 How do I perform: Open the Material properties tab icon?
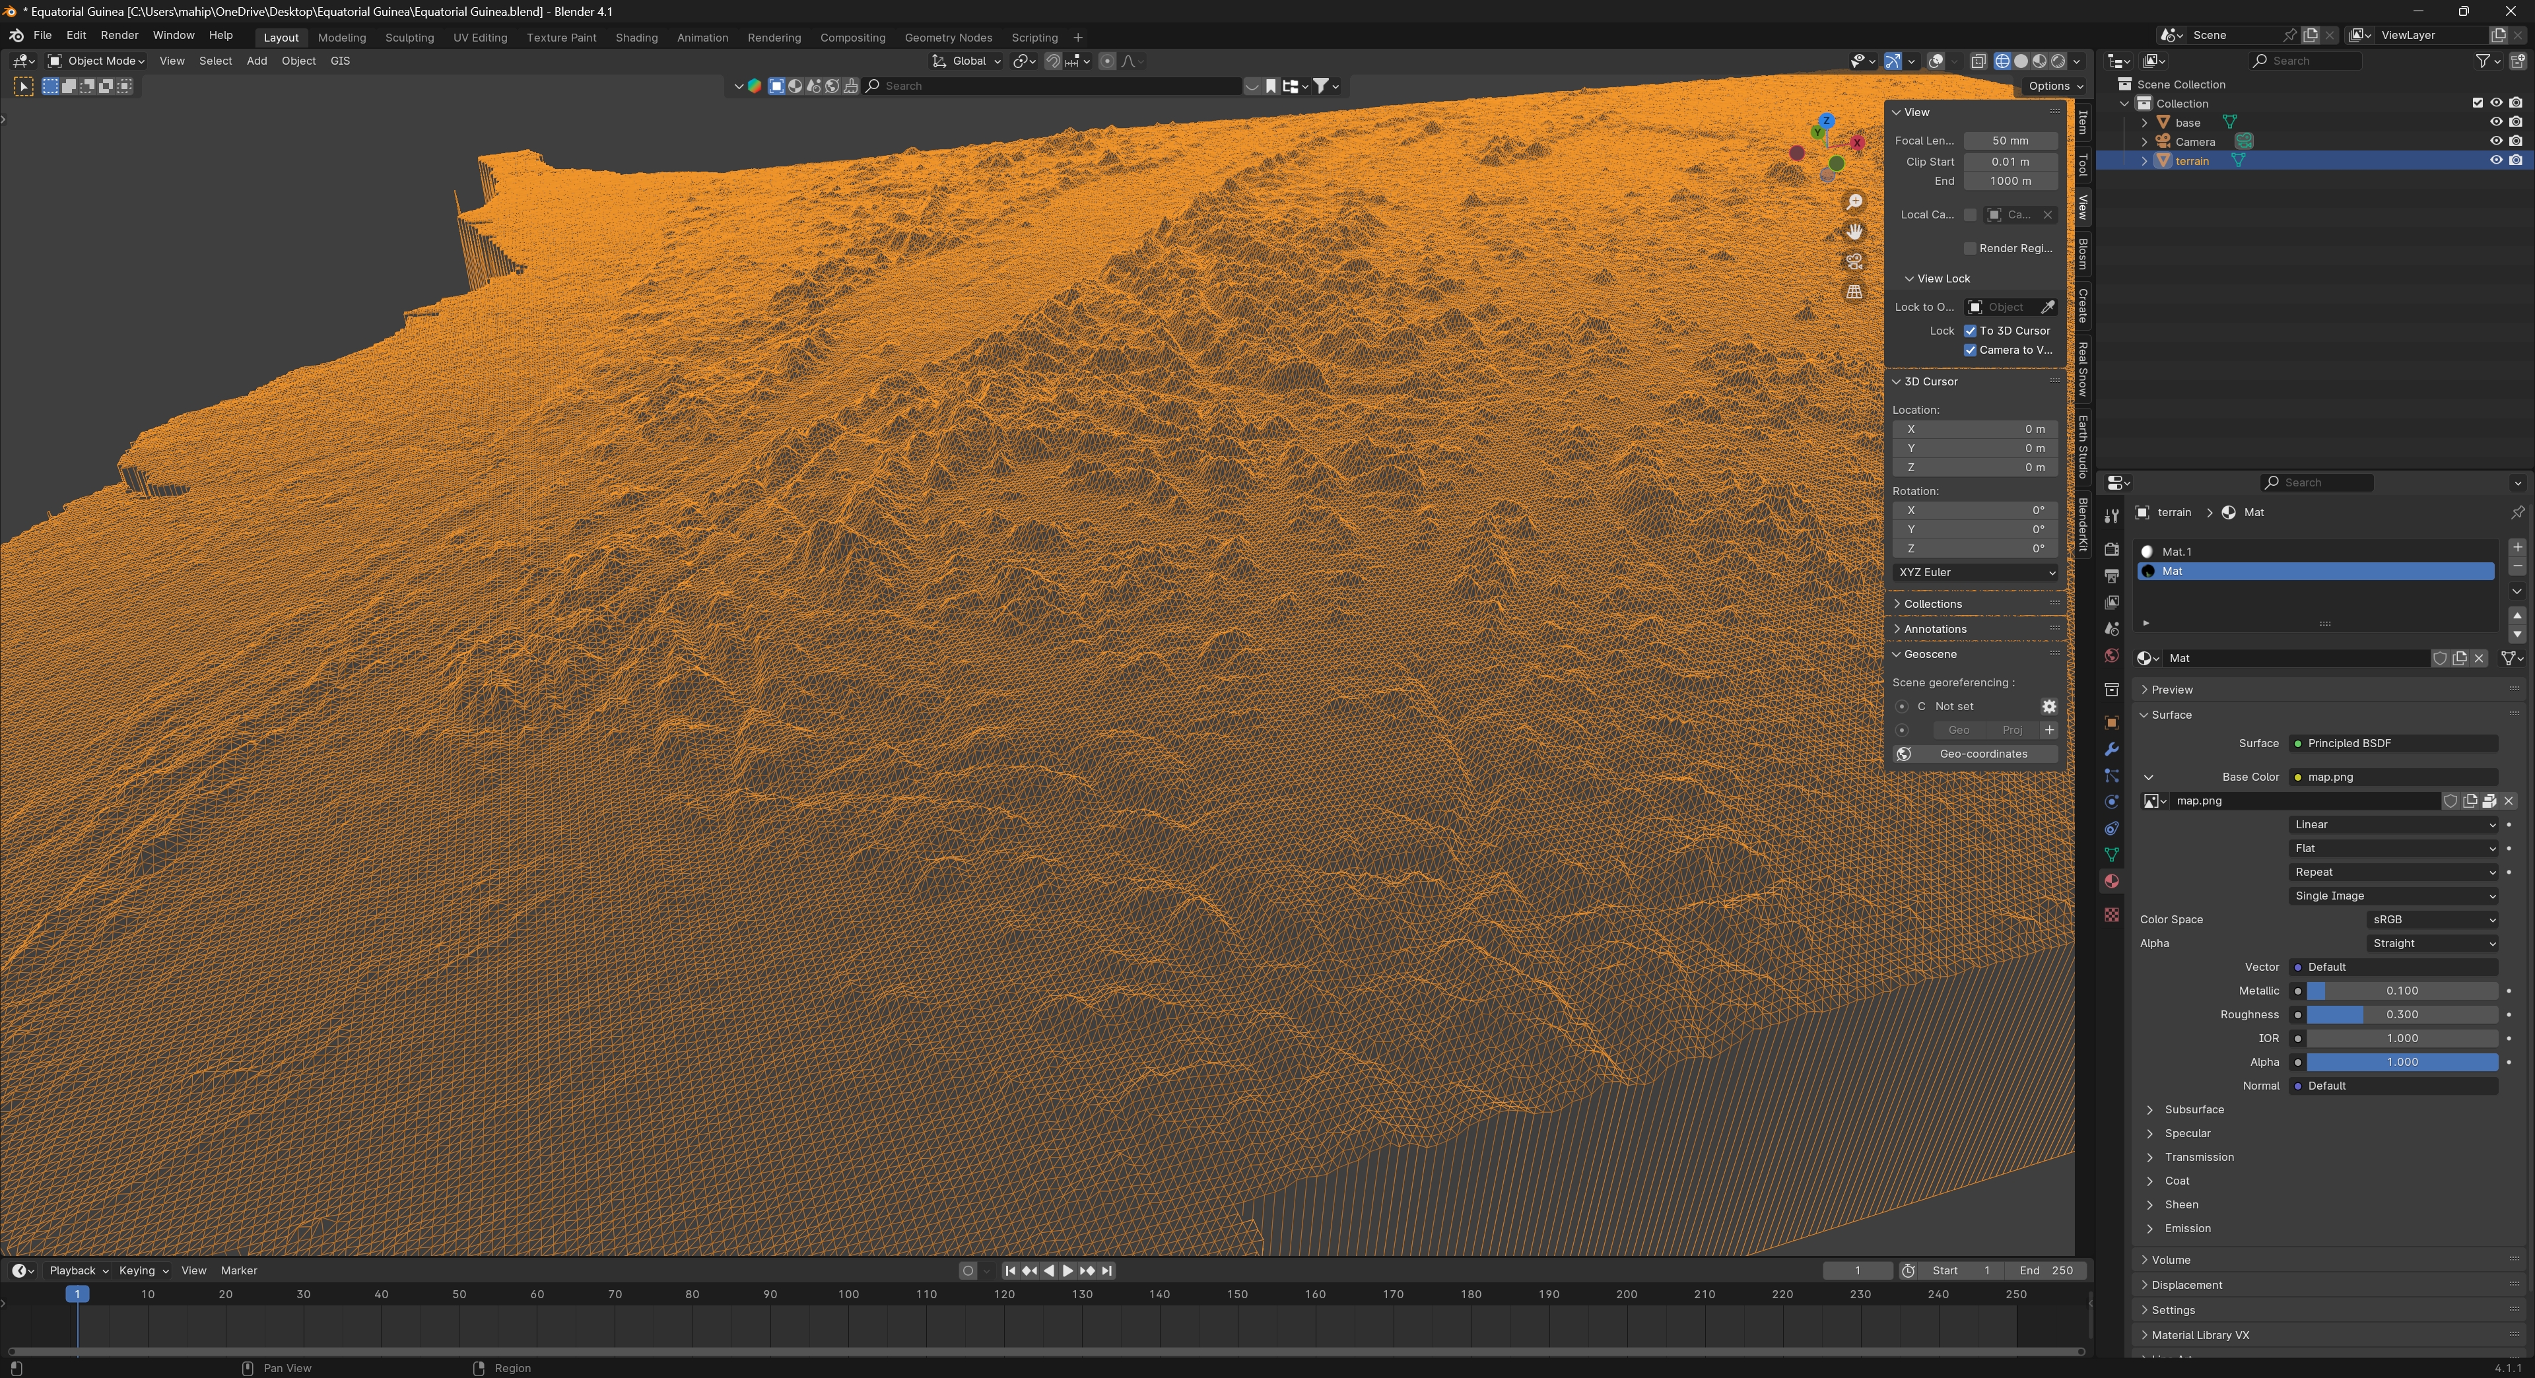(x=2111, y=881)
